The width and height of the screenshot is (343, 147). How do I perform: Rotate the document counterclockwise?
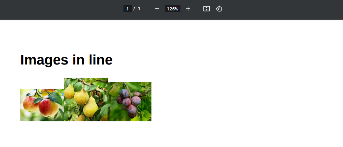coord(219,9)
